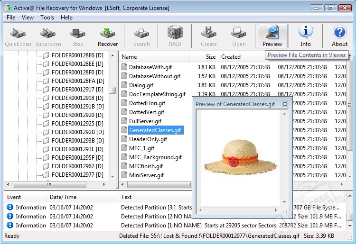Start a SuperScan from the toolbar
356x244 pixels.
tap(48, 36)
